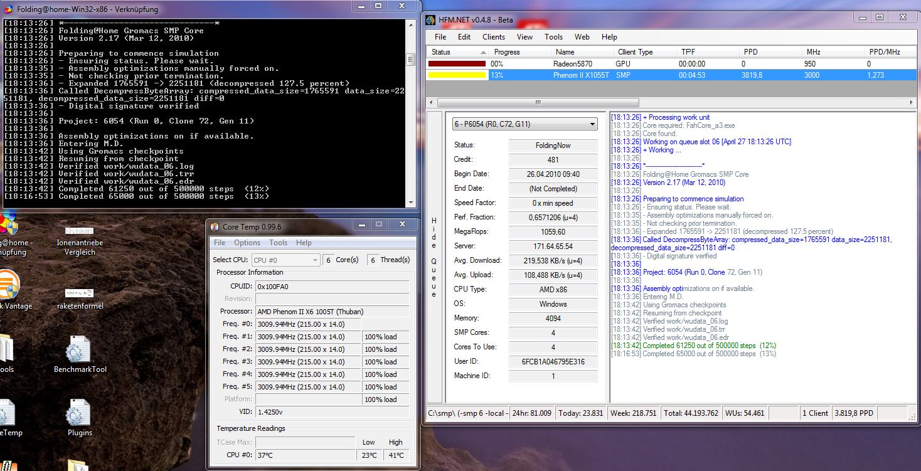Click the client grid horizontal scrollbar

click(x=671, y=102)
